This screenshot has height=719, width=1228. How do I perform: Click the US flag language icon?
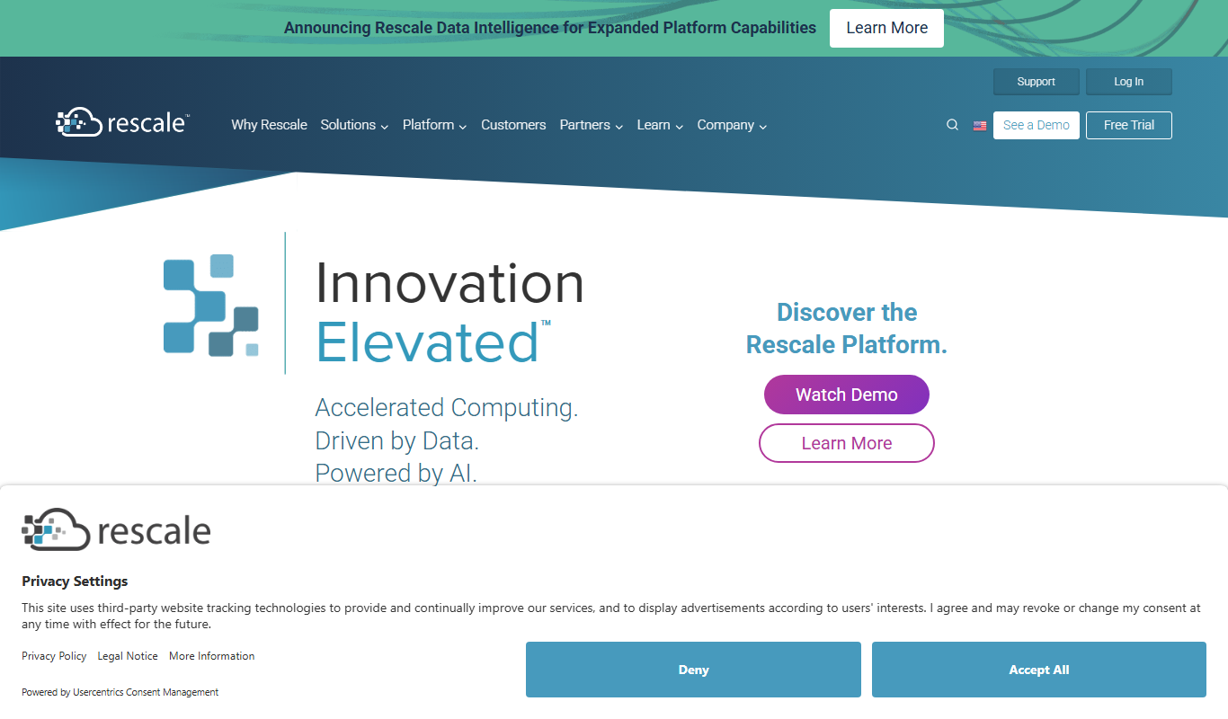(980, 126)
